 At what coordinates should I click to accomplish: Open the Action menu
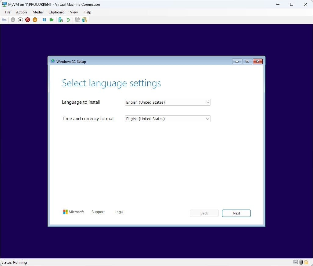click(x=21, y=12)
